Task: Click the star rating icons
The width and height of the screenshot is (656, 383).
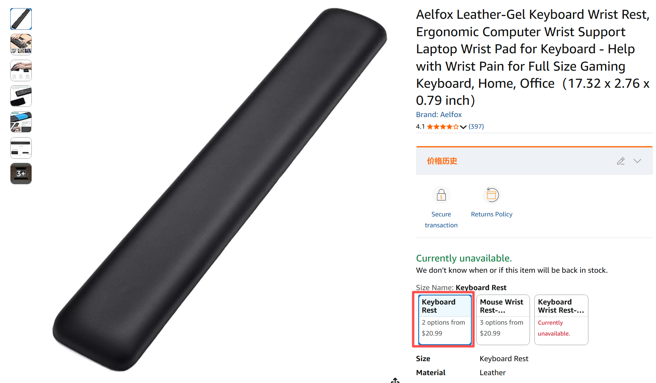Action: click(x=442, y=127)
